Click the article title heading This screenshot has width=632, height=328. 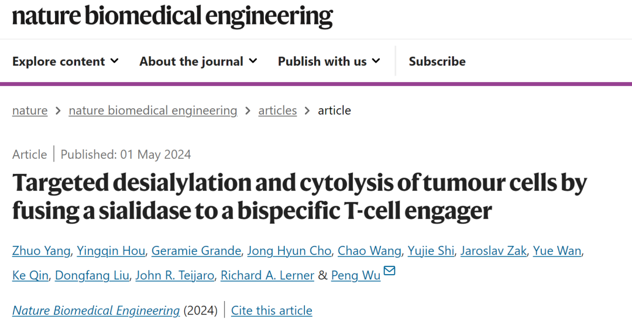(x=299, y=197)
